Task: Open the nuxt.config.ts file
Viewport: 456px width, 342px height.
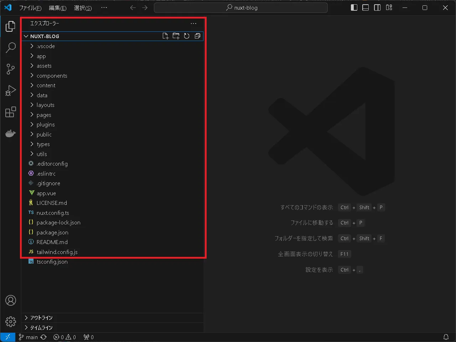Action: (113, 213)
